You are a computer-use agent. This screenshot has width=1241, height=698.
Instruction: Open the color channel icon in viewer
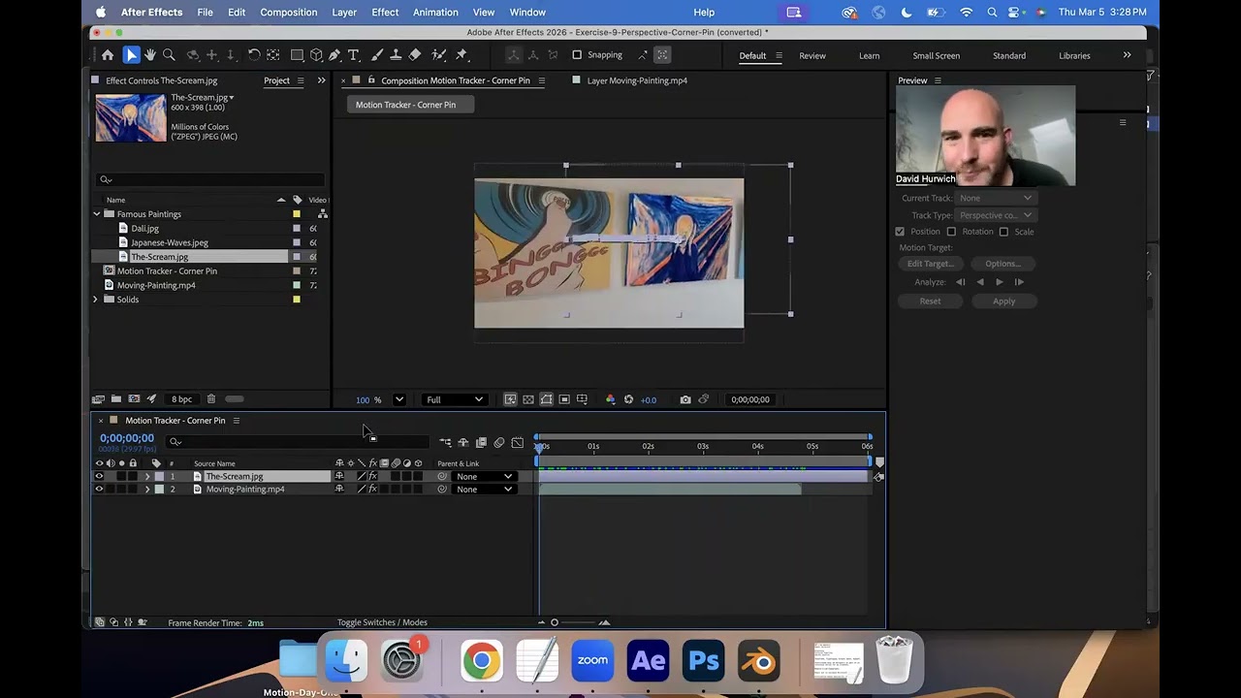pos(610,399)
